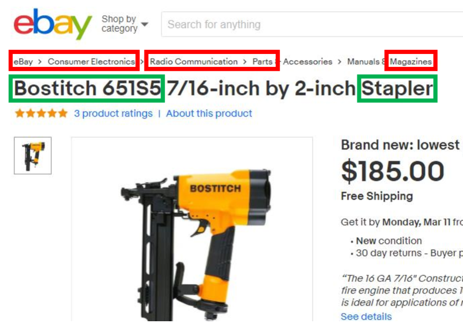Open Consumer Electronics breadcrumb
Screen dimensions: 463x323
click(x=92, y=62)
